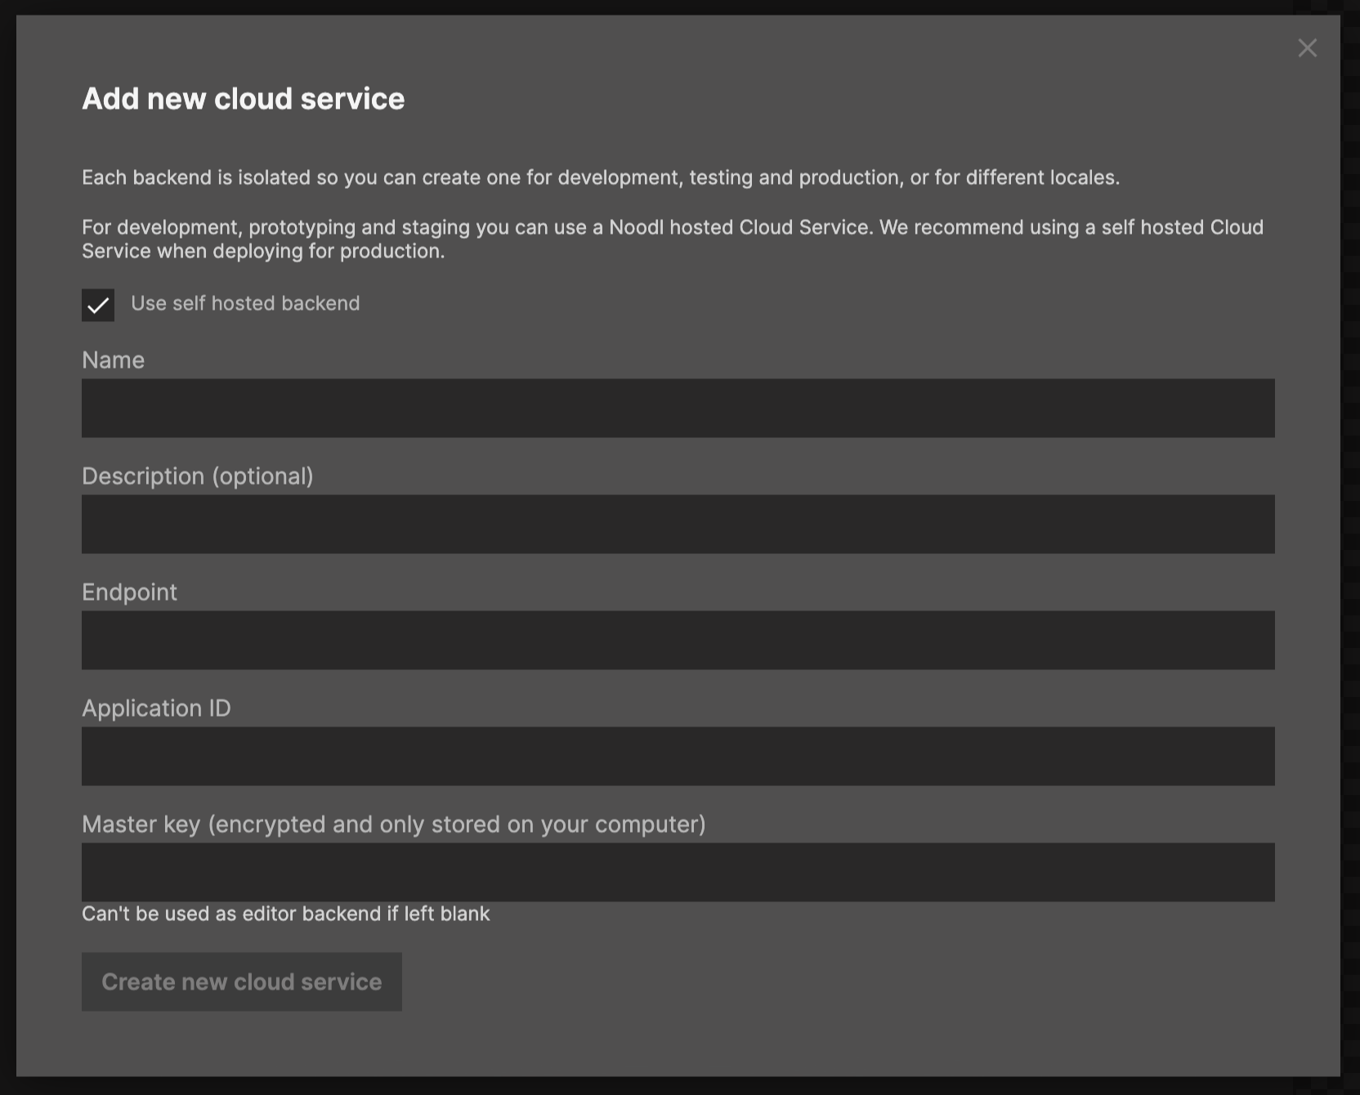Click the 'Name' field label
This screenshot has height=1095, width=1360.
pos(113,360)
